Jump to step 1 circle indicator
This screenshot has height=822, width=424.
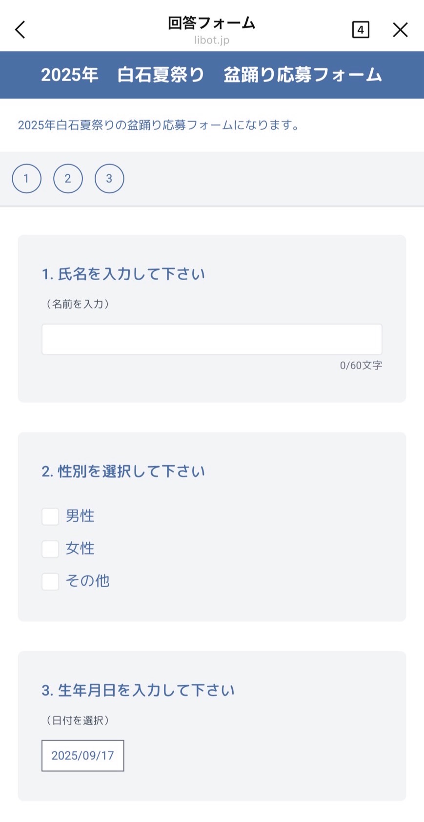pyautogui.click(x=26, y=179)
